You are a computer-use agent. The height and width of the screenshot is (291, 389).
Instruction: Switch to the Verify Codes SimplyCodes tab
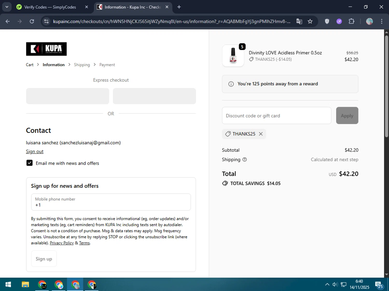pyautogui.click(x=50, y=7)
